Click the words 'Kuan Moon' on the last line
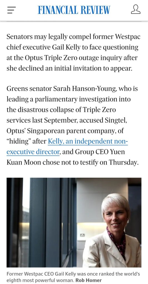The image size is (148, 284). coord(24,162)
